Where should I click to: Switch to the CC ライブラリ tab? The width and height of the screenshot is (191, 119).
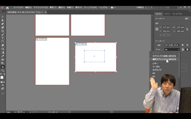point(177,14)
